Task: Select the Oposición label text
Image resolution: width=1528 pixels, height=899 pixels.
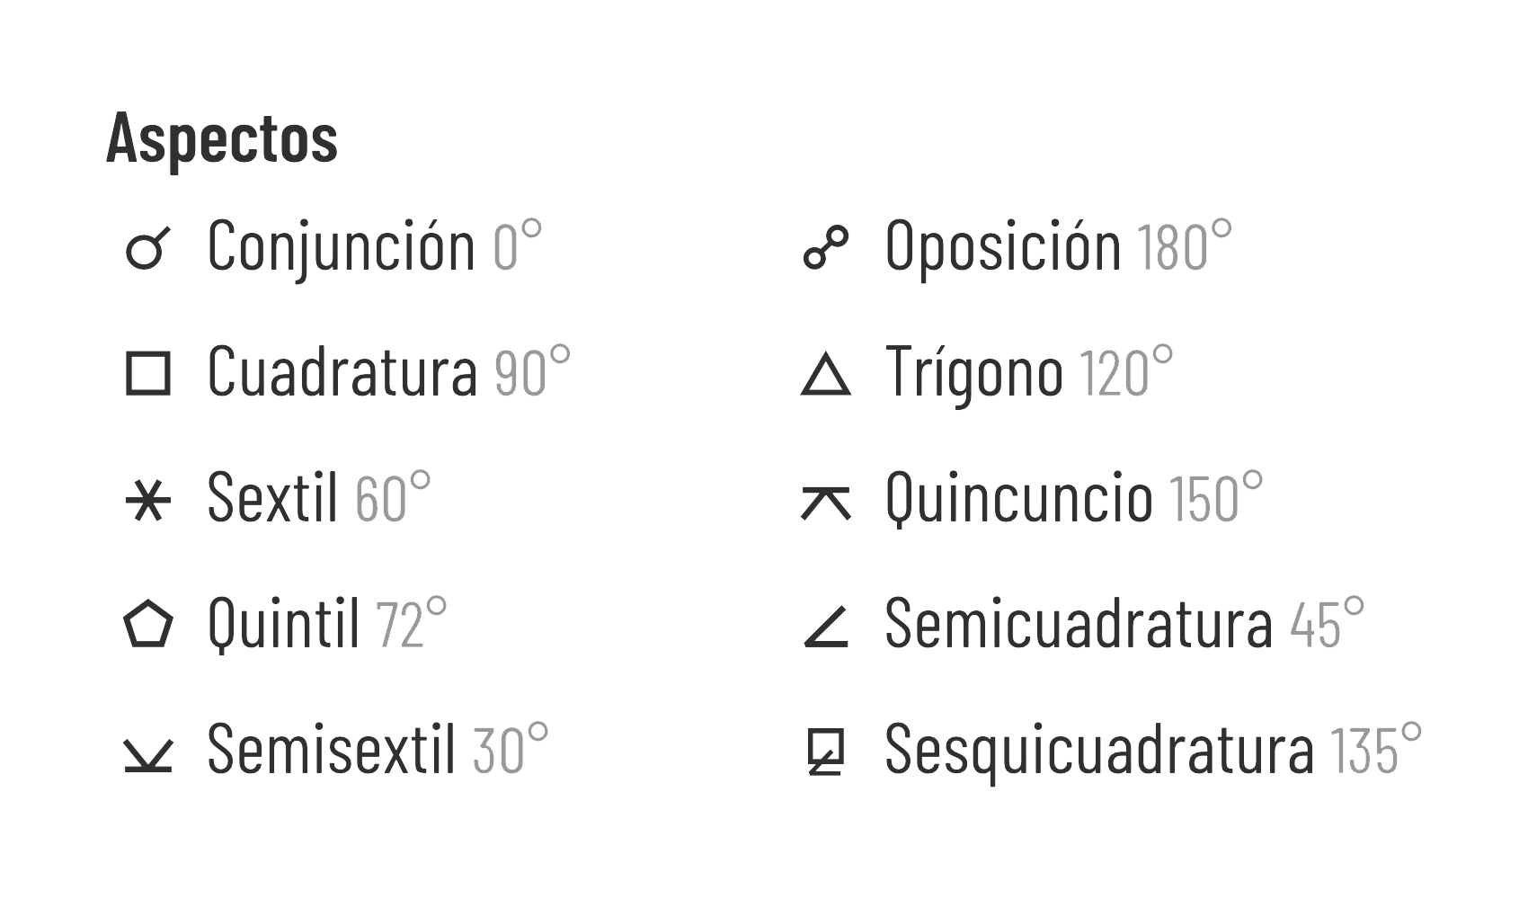Action: pyautogui.click(x=1003, y=246)
